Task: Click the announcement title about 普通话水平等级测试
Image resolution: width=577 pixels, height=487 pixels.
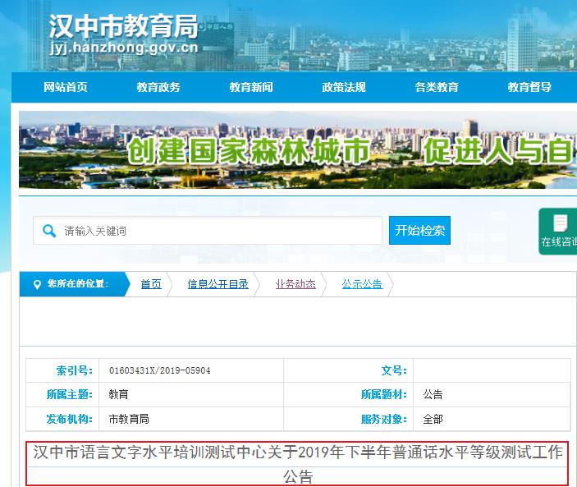Action: point(299,463)
